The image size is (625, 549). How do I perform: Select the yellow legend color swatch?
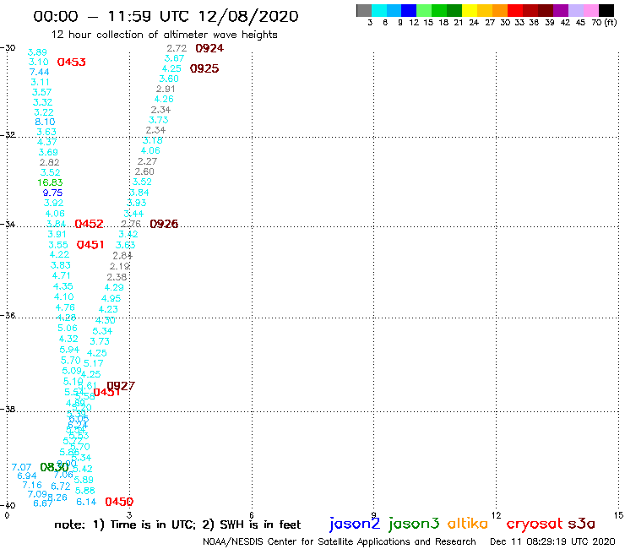tap(470, 10)
